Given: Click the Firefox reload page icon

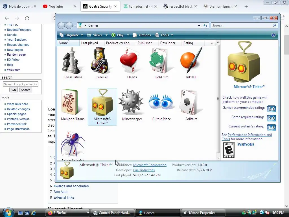Looking at the screenshot, I should [x=27, y=18].
